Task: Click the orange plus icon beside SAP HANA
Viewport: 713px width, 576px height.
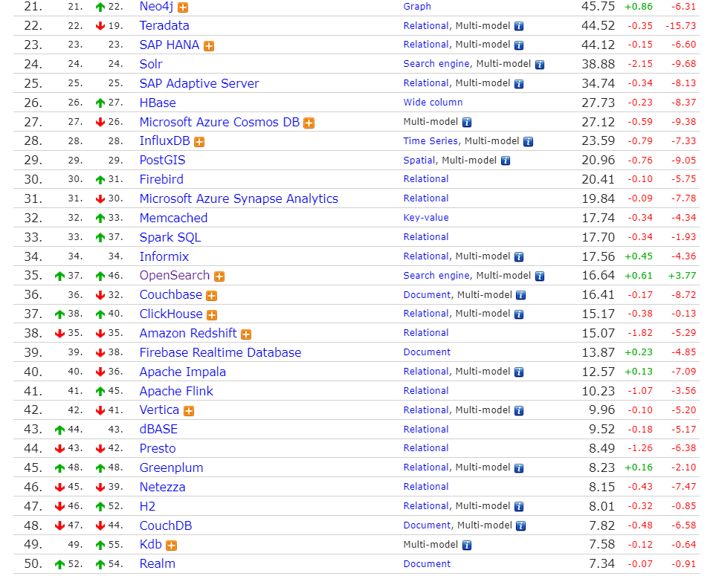Action: (209, 46)
